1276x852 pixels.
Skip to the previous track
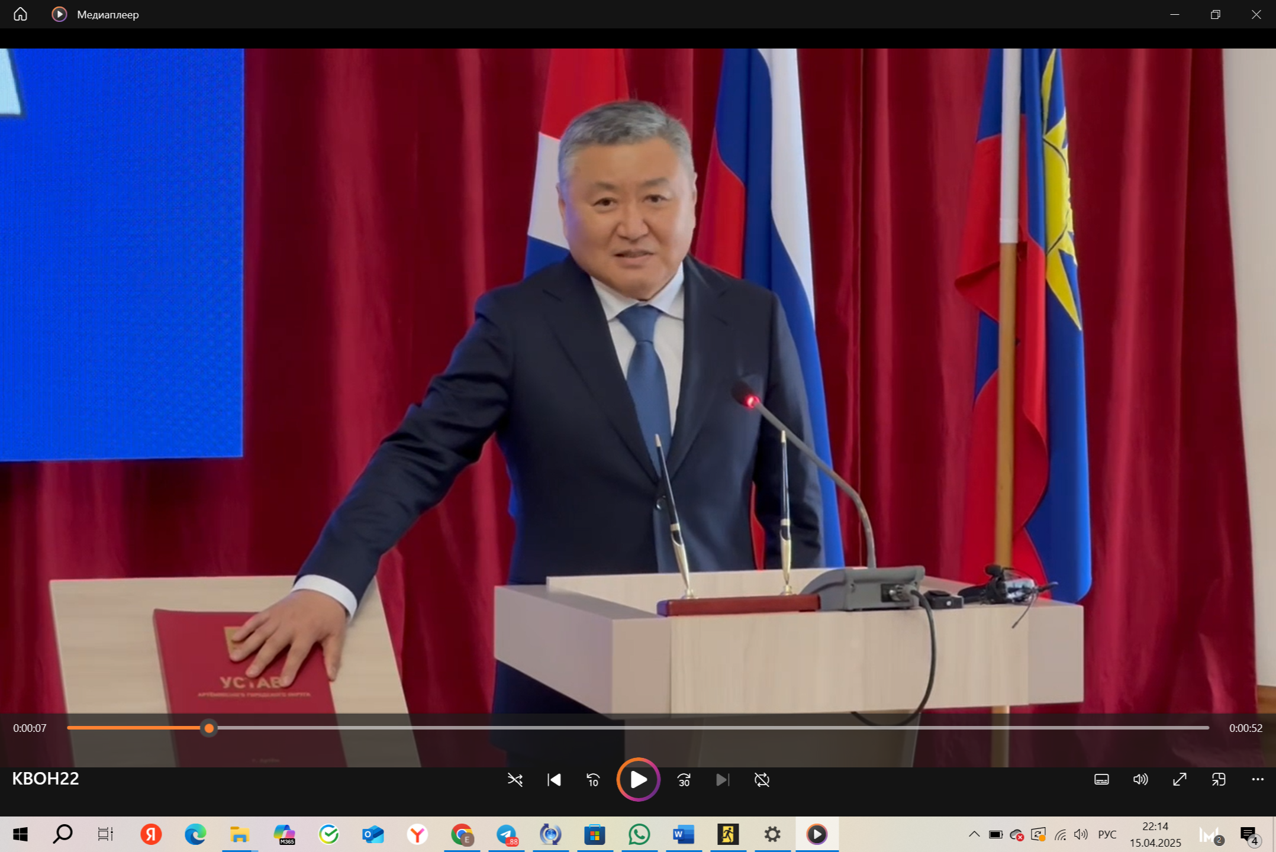click(554, 780)
